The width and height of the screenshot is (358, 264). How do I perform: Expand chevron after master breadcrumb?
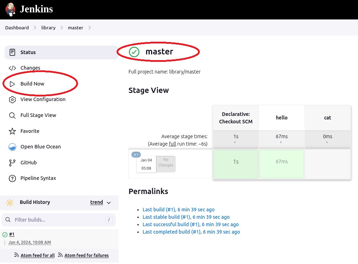(90, 28)
